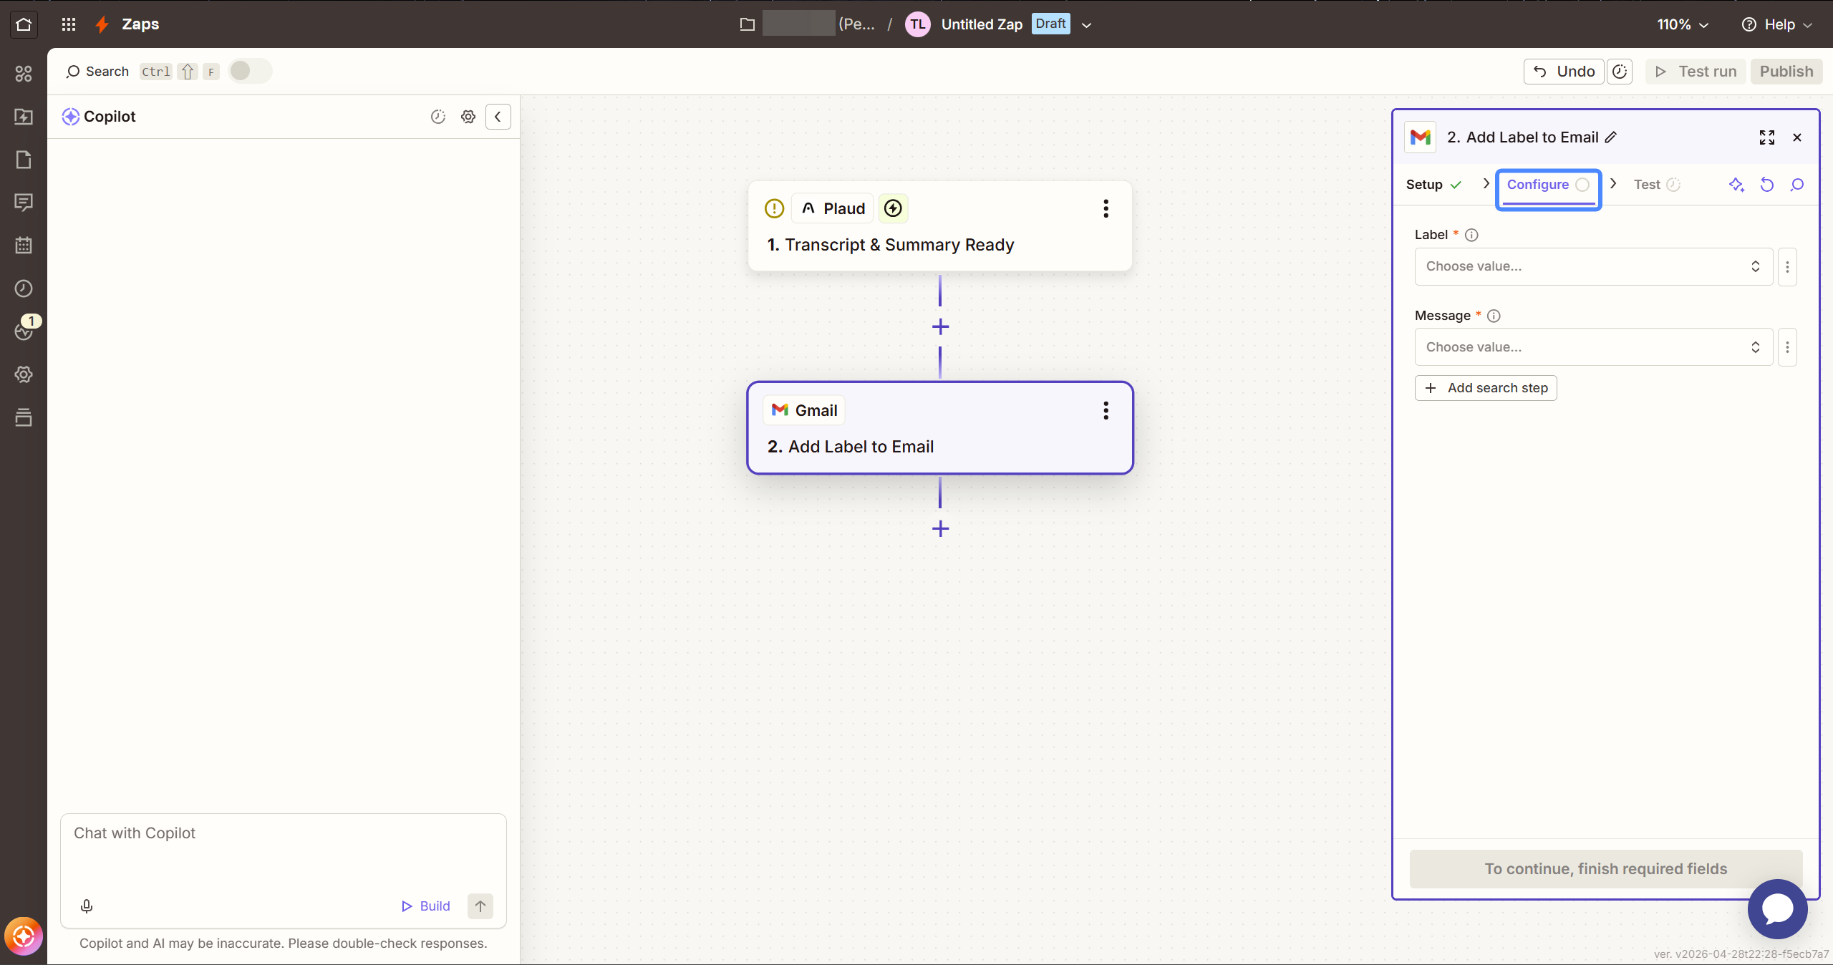1833x965 pixels.
Task: Open the Gmail step three-dot menu
Action: point(1106,410)
